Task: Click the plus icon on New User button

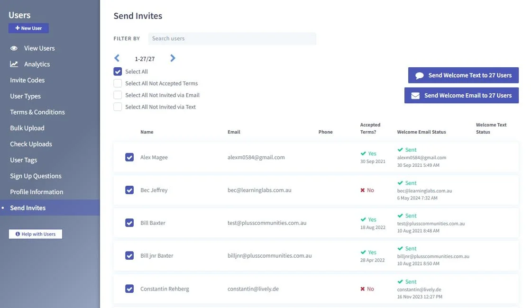Action: click(x=17, y=28)
